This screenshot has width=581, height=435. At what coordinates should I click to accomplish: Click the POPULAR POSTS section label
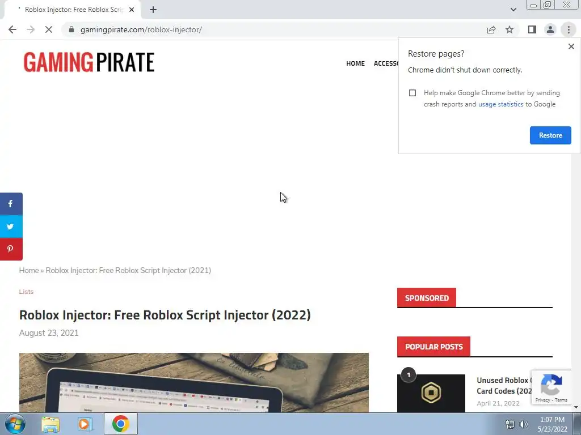pyautogui.click(x=433, y=347)
